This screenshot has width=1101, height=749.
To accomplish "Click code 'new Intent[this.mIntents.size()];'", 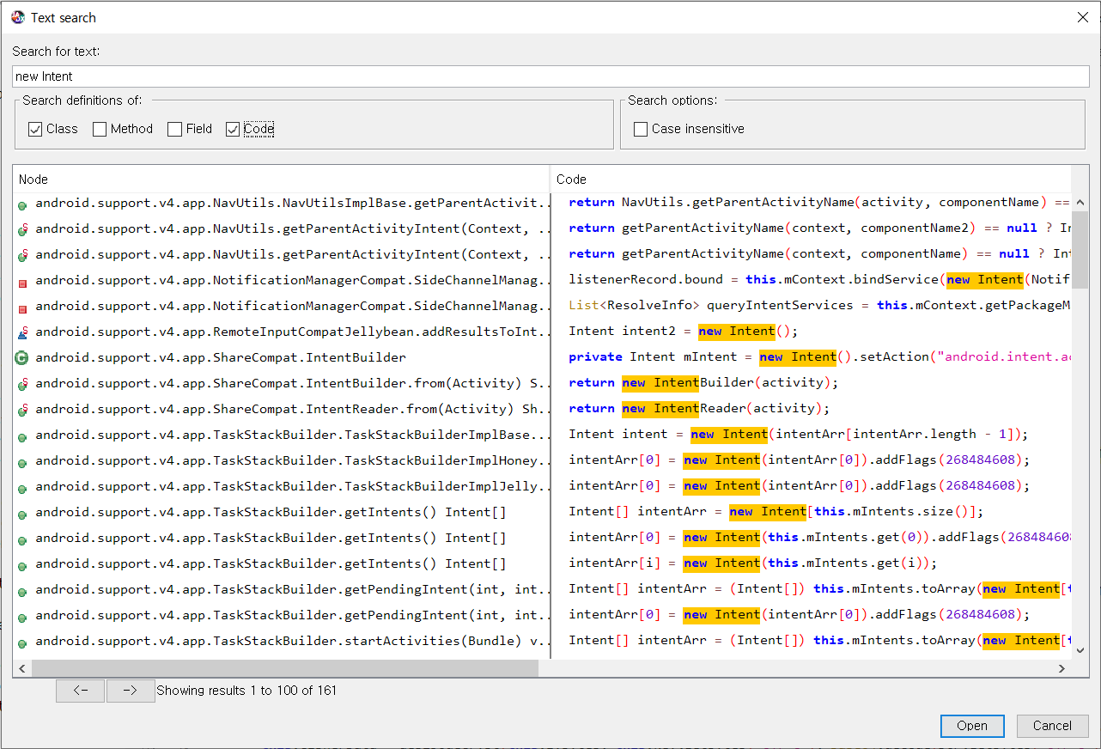I will [856, 512].
